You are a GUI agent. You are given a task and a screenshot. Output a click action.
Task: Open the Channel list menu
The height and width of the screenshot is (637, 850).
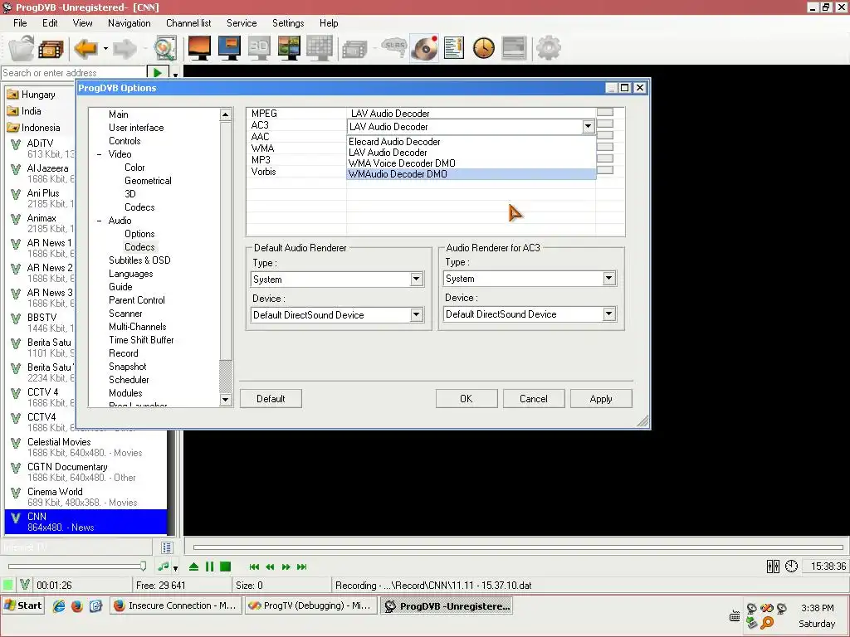point(188,23)
